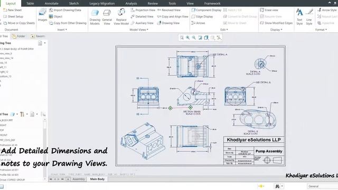Open the General selection filter dropdown

[x=322, y=186]
